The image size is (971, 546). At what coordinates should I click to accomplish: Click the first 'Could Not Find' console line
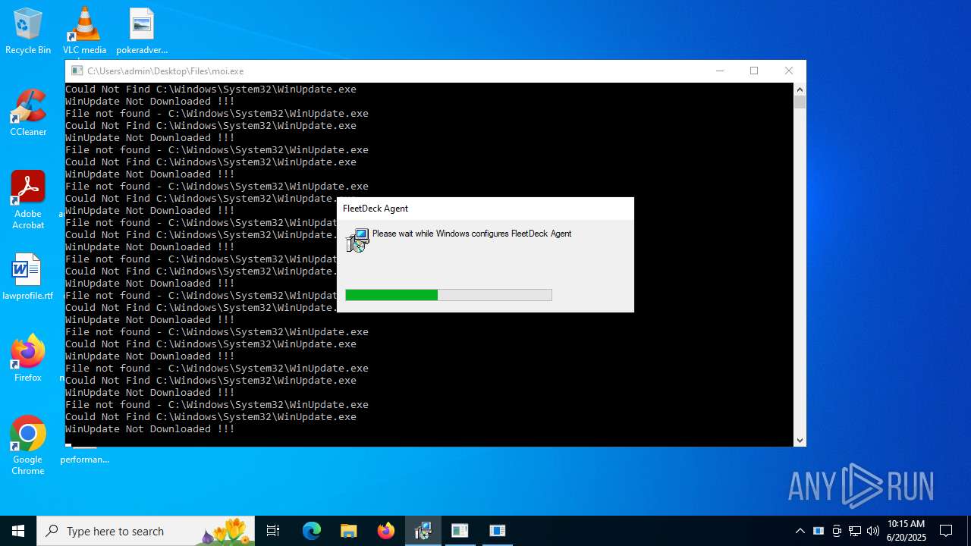[x=211, y=89]
